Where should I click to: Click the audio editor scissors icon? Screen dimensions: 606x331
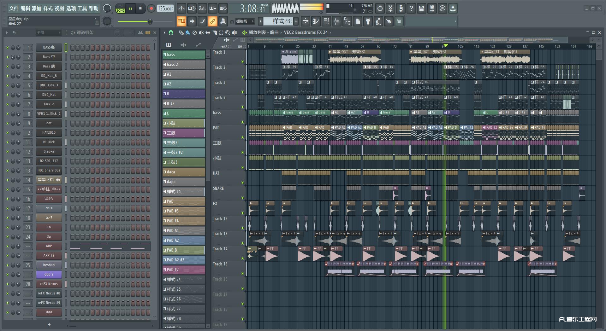[x=390, y=9]
